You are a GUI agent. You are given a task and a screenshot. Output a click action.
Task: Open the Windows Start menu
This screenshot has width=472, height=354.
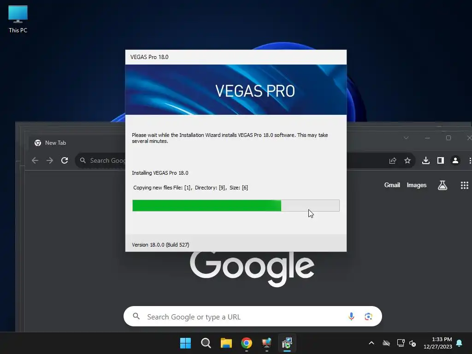click(185, 343)
